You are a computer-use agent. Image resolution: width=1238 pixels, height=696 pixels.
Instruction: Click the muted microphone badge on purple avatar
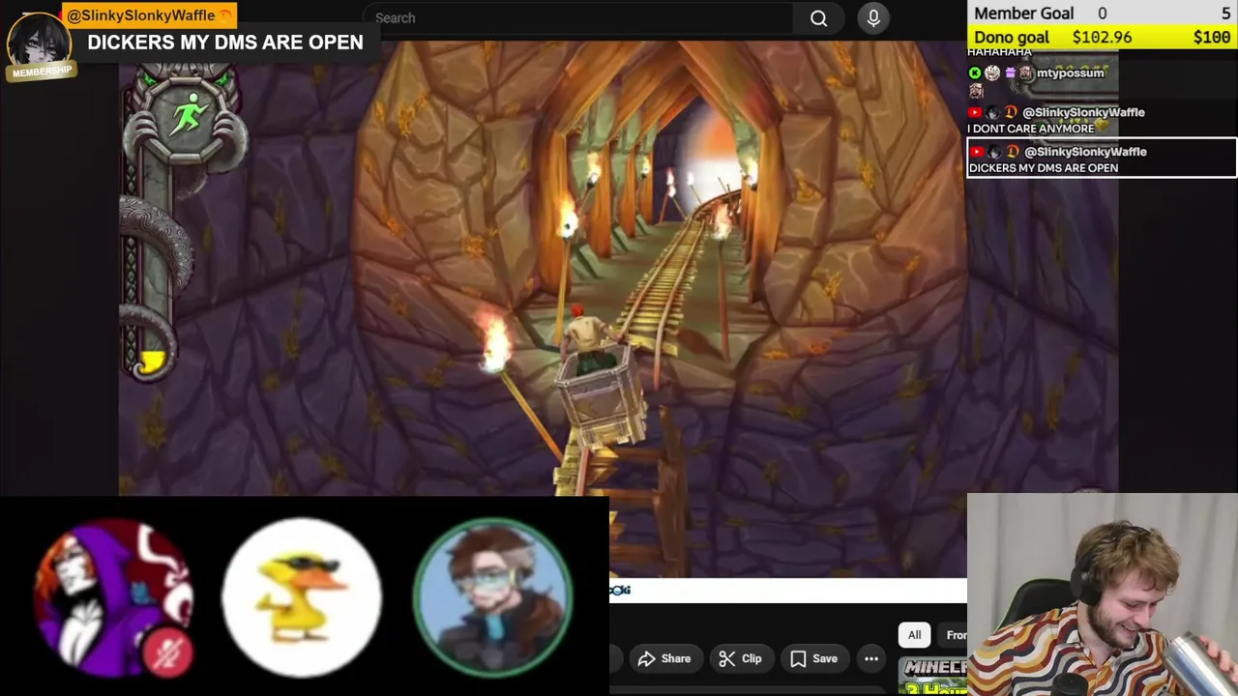point(168,652)
